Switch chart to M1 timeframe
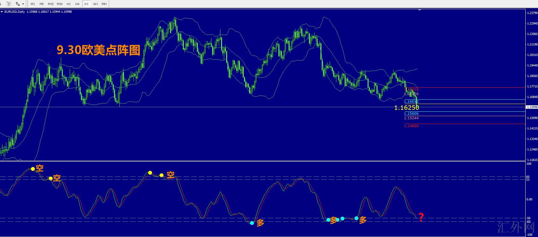Image resolution: width=538 pixels, height=237 pixels. click(33, 4)
